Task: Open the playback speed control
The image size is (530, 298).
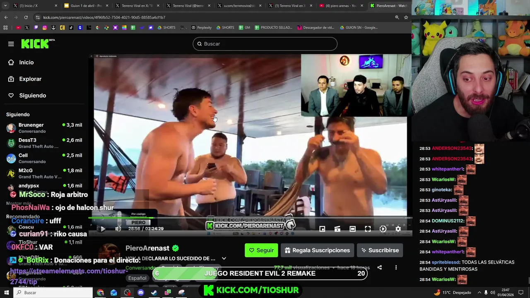Action: [x=383, y=228]
